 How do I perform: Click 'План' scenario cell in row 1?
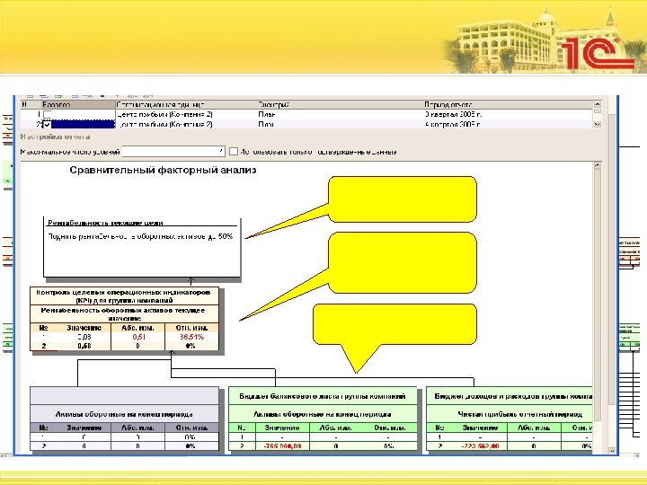click(x=267, y=114)
